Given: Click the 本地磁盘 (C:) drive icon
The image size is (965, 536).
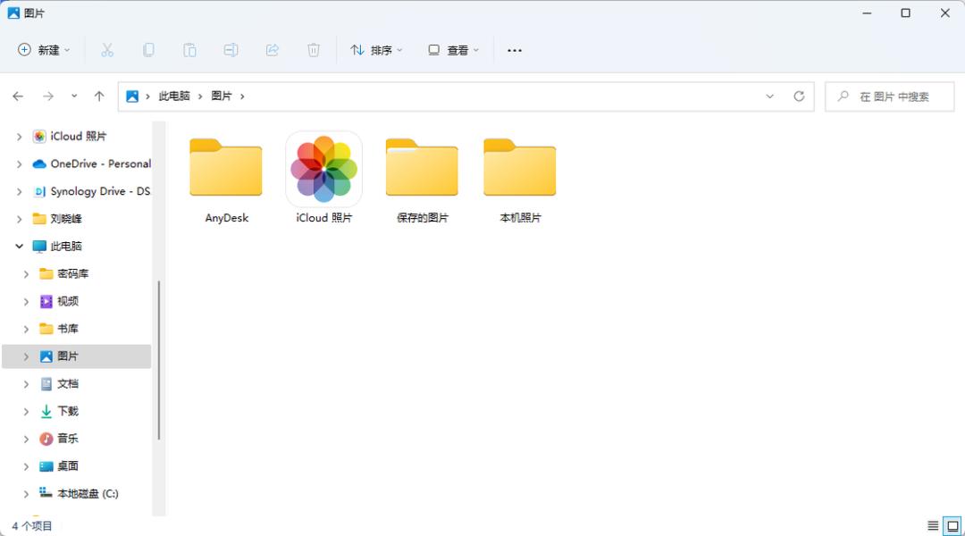Looking at the screenshot, I should 46,492.
